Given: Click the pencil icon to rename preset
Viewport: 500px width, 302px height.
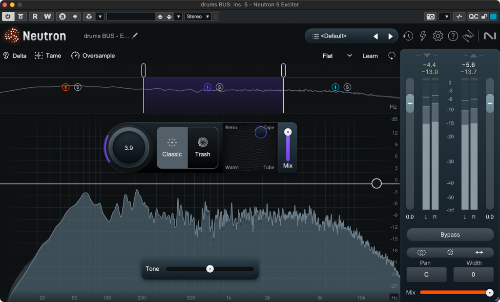Looking at the screenshot, I should click(135, 36).
